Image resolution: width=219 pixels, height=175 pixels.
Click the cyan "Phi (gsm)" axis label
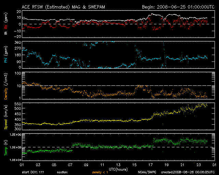pos(6,54)
